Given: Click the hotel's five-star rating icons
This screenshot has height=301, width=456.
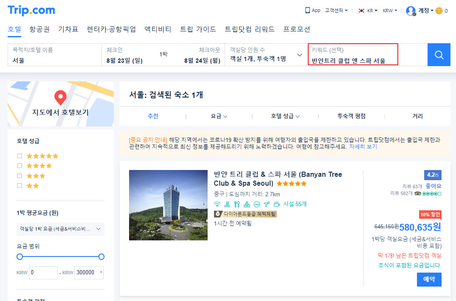Looking at the screenshot, I should pyautogui.click(x=292, y=184).
